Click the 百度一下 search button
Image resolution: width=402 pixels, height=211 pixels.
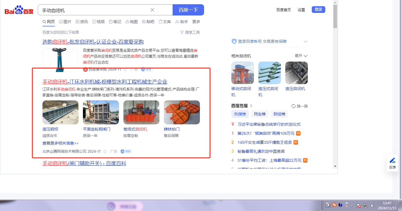(188, 10)
